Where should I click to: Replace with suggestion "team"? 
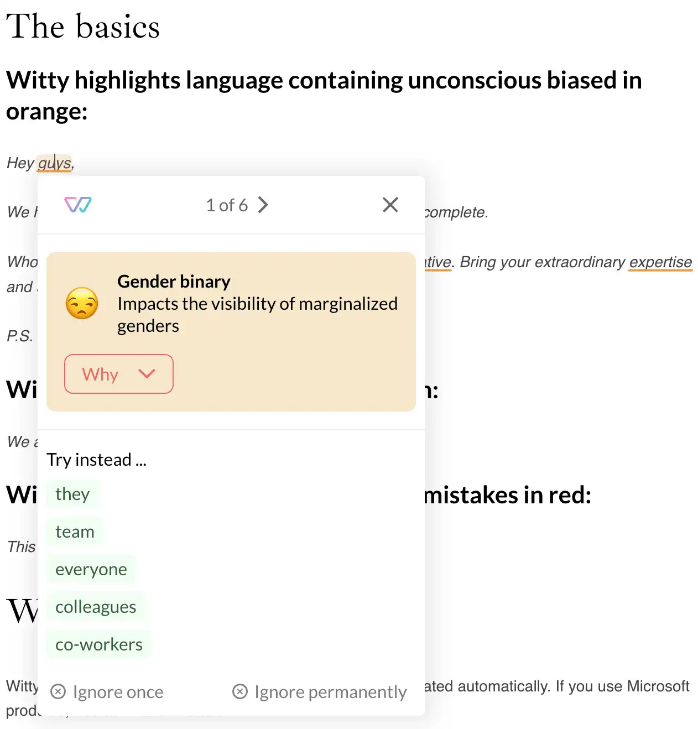tap(75, 532)
